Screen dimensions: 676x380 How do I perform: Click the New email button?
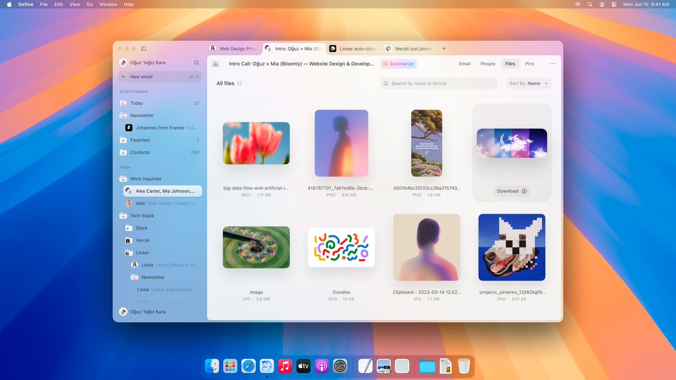(x=160, y=77)
